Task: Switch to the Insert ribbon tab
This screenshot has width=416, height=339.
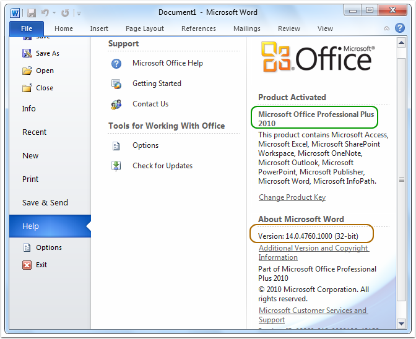Action: tap(99, 28)
